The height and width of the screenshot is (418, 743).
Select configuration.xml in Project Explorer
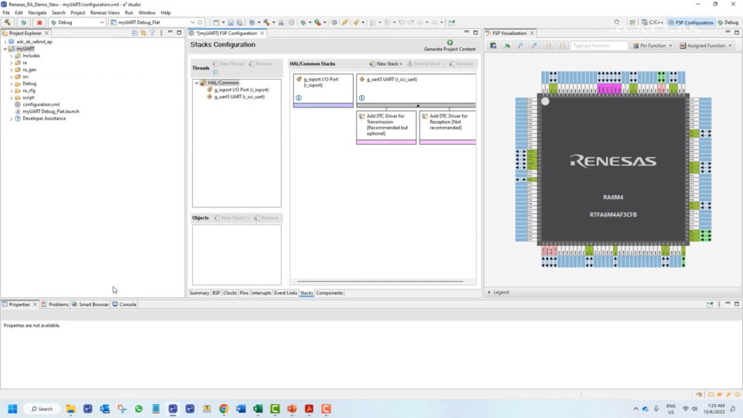point(41,104)
